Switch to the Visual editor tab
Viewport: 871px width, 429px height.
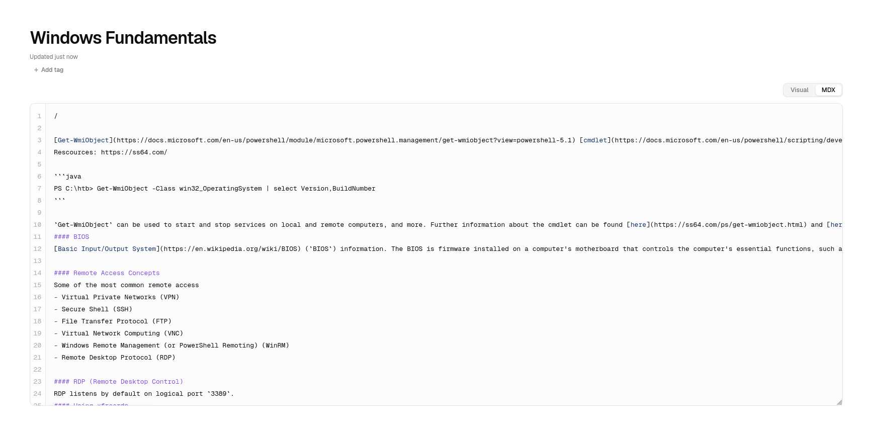(x=799, y=90)
